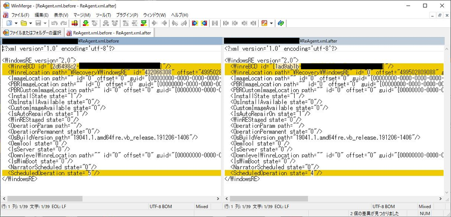Open the ツール(T) menu
This screenshot has width=451, height=217.
click(103, 15)
